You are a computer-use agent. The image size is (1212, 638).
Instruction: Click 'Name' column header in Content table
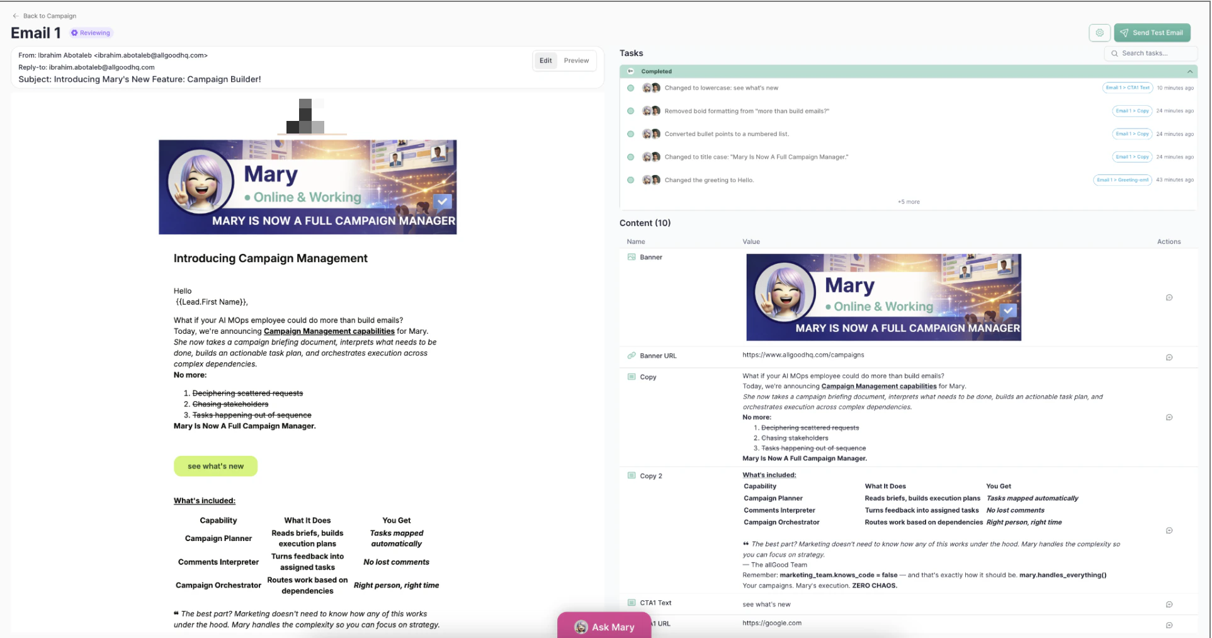(x=636, y=242)
